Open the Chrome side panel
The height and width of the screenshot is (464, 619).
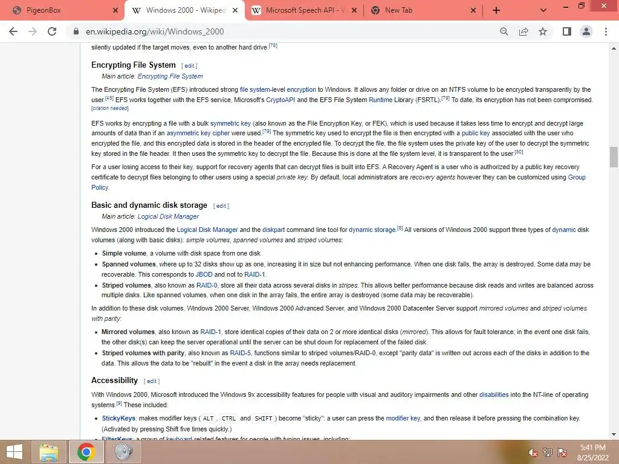click(x=567, y=31)
